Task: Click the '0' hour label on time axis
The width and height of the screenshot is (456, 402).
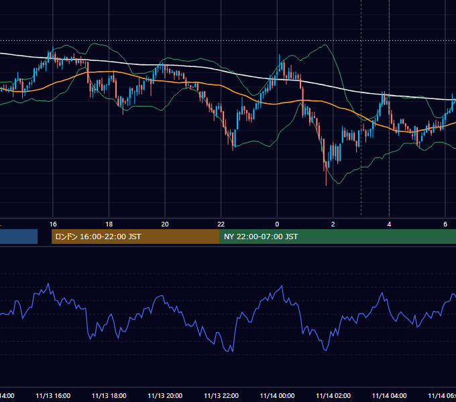Action: [x=277, y=224]
